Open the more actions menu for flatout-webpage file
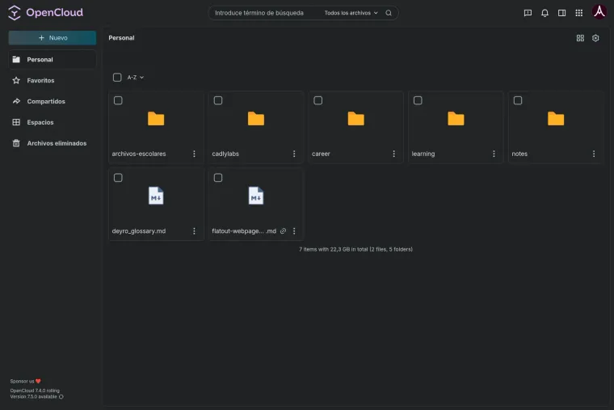The width and height of the screenshot is (614, 410). click(294, 230)
